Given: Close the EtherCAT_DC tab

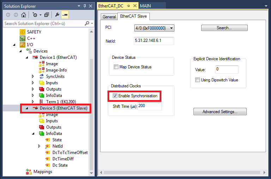Looking at the screenshot, I should tap(135, 6).
